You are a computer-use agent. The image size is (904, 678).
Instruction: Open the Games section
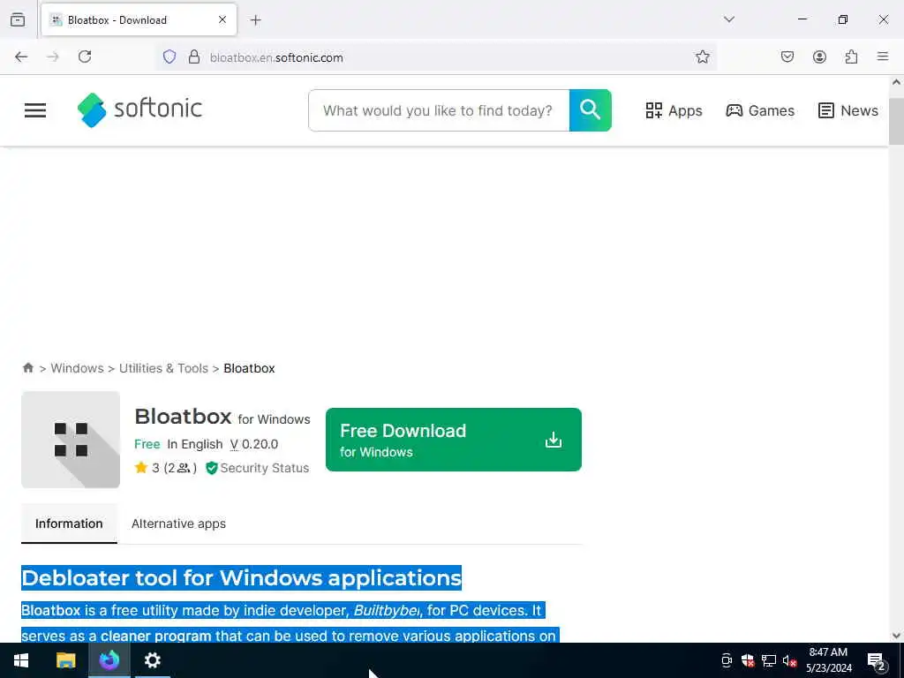[x=760, y=110]
